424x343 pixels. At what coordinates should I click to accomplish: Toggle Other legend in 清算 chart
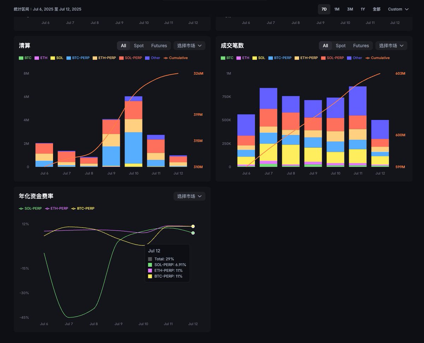(153, 58)
